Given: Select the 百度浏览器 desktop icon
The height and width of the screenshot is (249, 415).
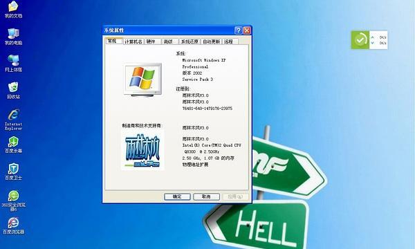Looking at the screenshot, I should [x=13, y=225].
